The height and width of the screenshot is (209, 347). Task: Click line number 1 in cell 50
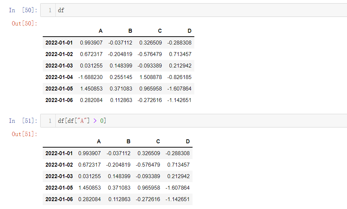(x=50, y=10)
